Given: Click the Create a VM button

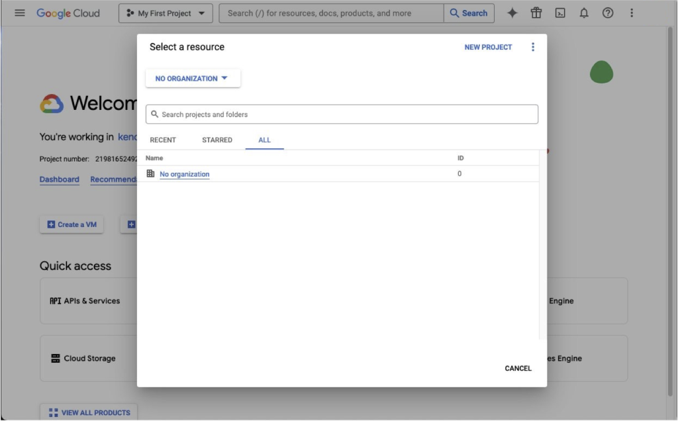Looking at the screenshot, I should 71,224.
